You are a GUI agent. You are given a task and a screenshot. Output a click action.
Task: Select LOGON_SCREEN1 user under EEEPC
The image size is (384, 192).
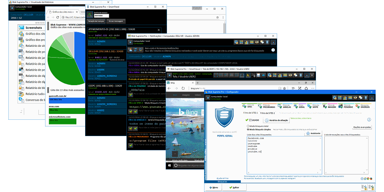click(107, 105)
